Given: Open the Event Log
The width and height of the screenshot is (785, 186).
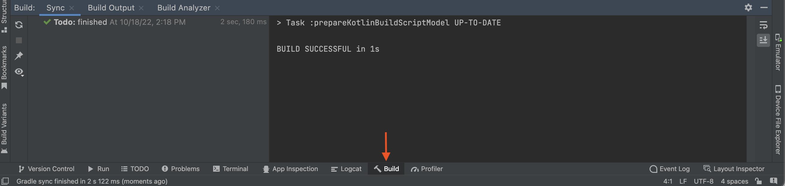Looking at the screenshot, I should point(670,169).
